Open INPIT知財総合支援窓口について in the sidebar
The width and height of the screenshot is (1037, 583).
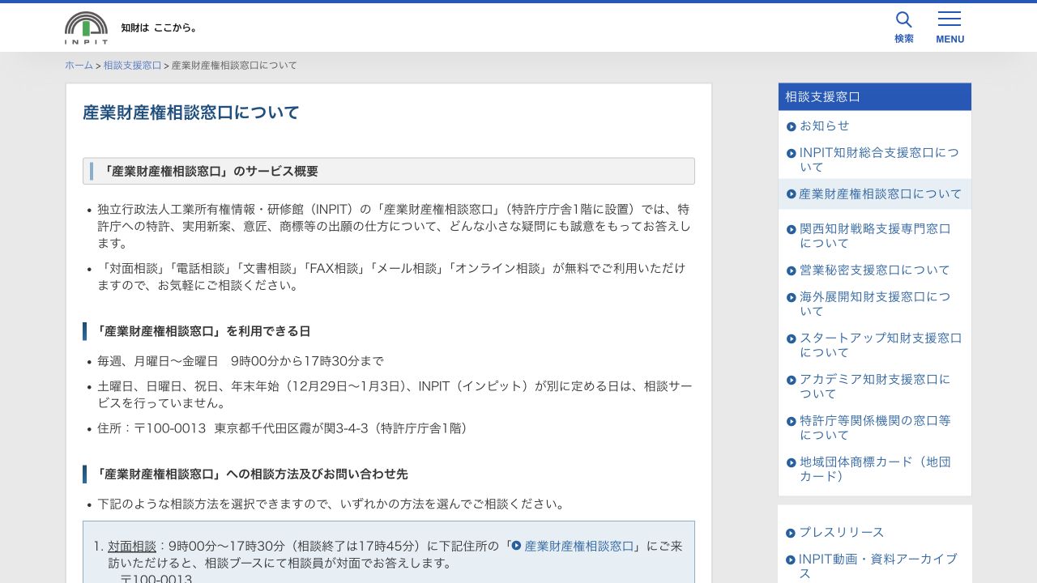pyautogui.click(x=879, y=160)
